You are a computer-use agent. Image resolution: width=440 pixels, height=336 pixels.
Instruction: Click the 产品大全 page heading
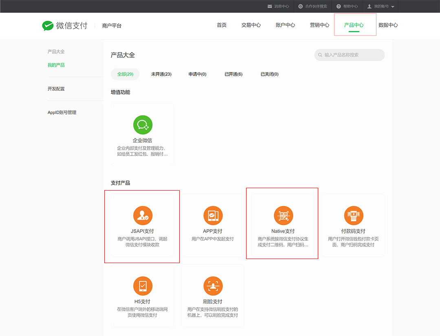click(123, 55)
